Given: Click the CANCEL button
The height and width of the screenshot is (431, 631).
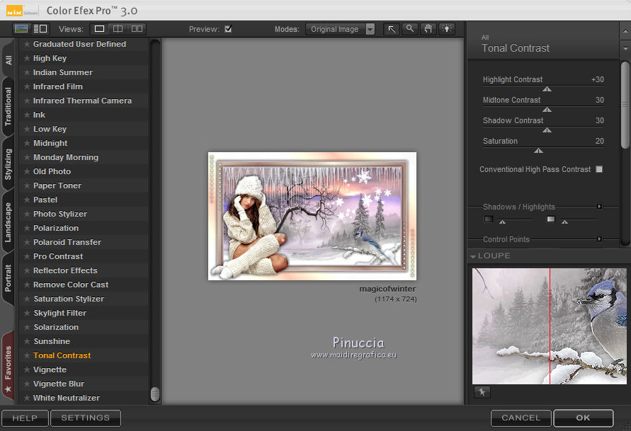Looking at the screenshot, I should 521,418.
